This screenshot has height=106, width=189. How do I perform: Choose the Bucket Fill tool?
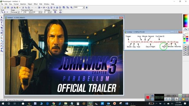[2, 51]
